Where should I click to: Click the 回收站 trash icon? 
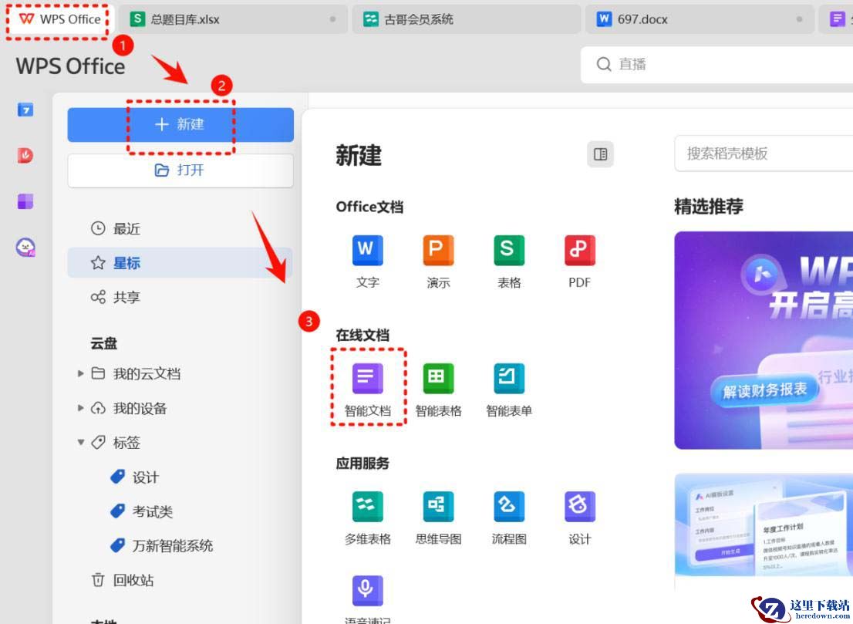tap(98, 580)
